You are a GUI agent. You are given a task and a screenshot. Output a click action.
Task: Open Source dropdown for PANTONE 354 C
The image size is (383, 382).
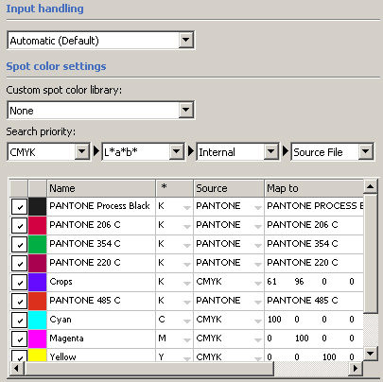tap(258, 245)
